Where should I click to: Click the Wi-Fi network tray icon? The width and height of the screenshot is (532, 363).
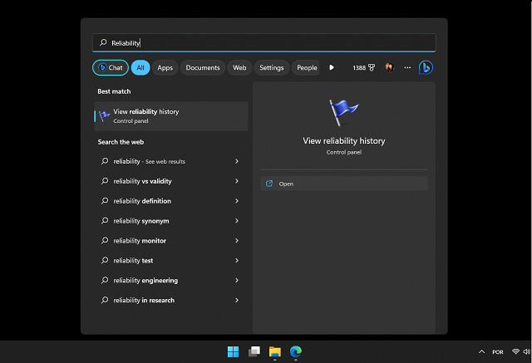(x=515, y=352)
